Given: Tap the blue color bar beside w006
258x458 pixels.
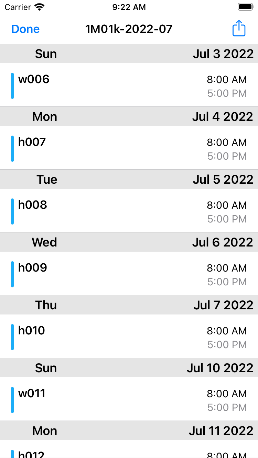Looking at the screenshot, I should pos(12,86).
